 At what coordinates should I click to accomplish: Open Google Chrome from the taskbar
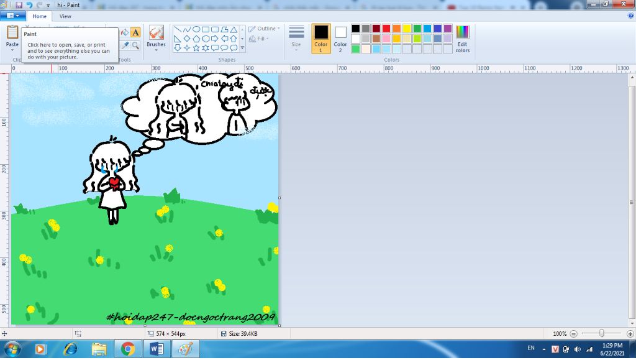[128, 349]
